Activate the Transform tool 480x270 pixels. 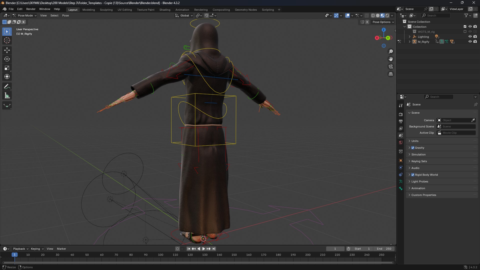[7, 76]
